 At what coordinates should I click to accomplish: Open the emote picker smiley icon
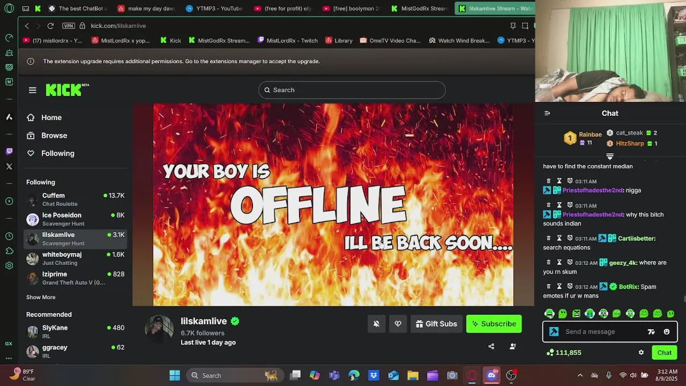pos(667,332)
